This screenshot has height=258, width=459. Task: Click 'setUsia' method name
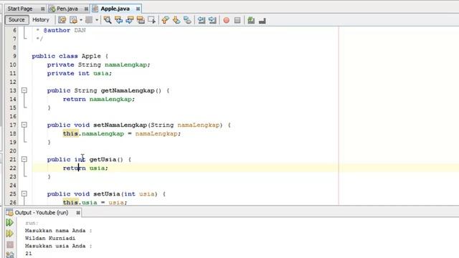click(x=107, y=194)
